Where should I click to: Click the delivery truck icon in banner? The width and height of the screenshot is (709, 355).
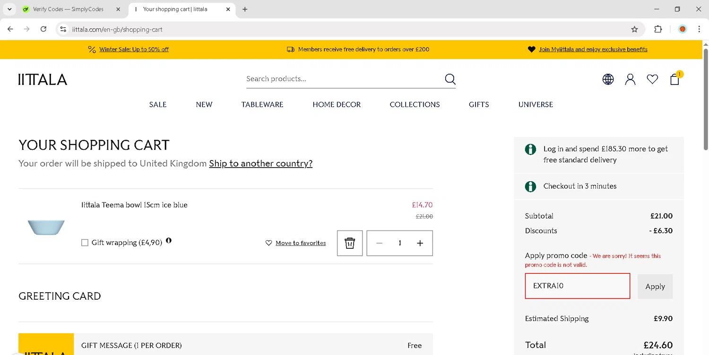click(x=291, y=49)
